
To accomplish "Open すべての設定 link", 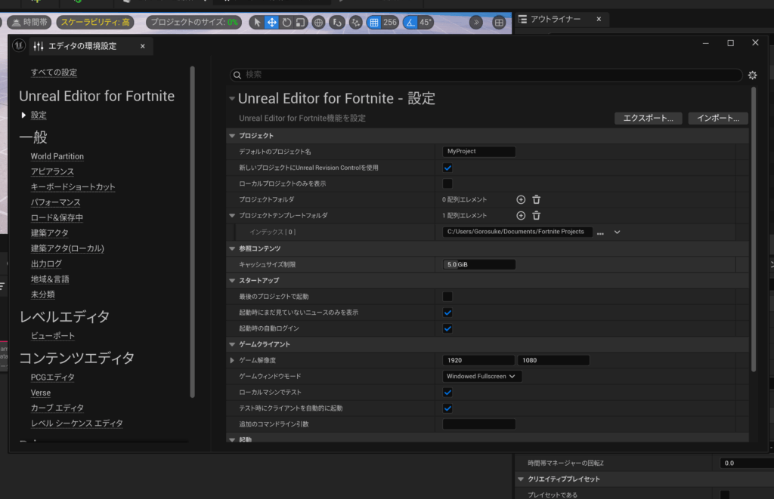I will (x=54, y=72).
